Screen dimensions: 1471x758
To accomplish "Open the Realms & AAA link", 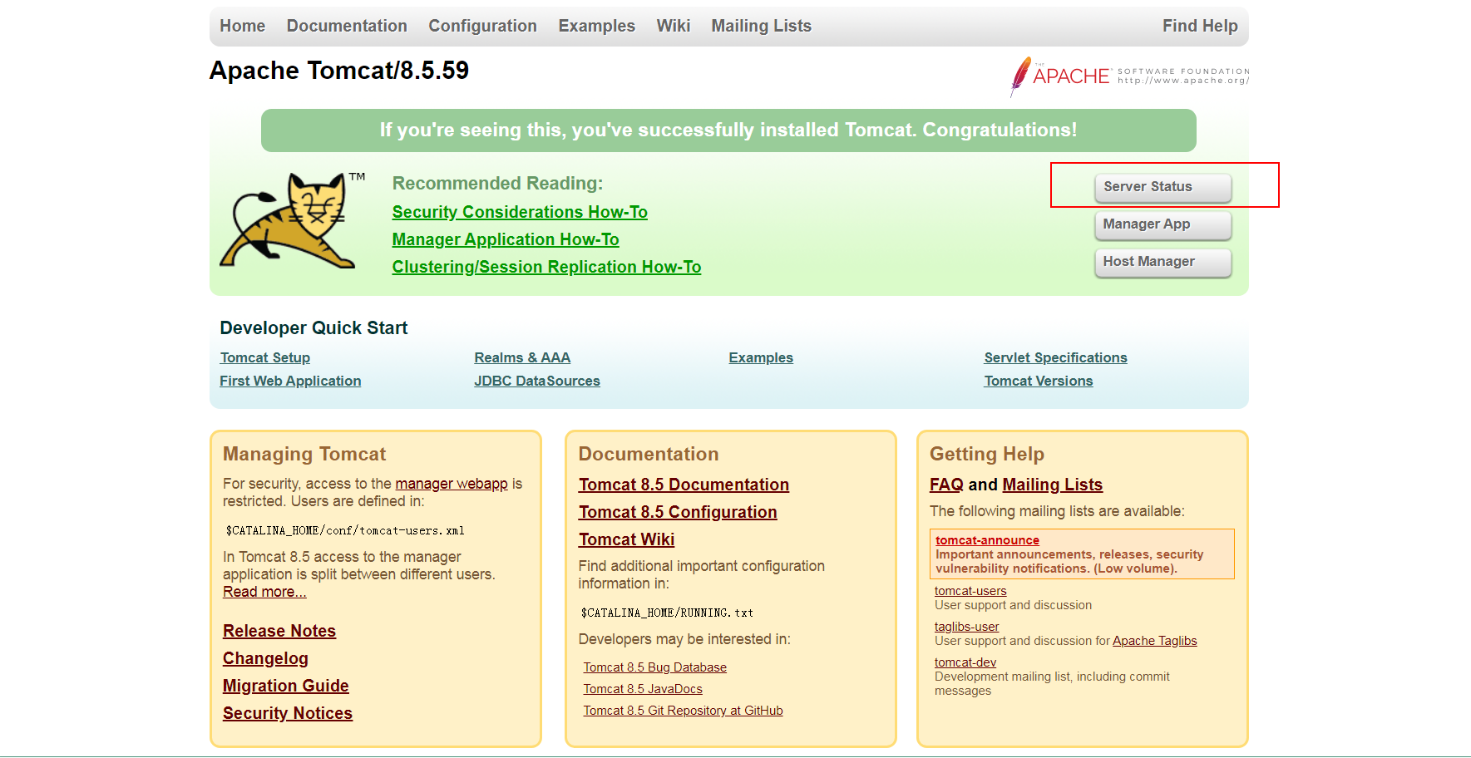I will [522, 357].
